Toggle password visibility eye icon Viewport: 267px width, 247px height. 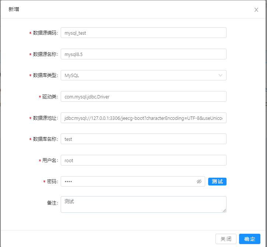199,181
